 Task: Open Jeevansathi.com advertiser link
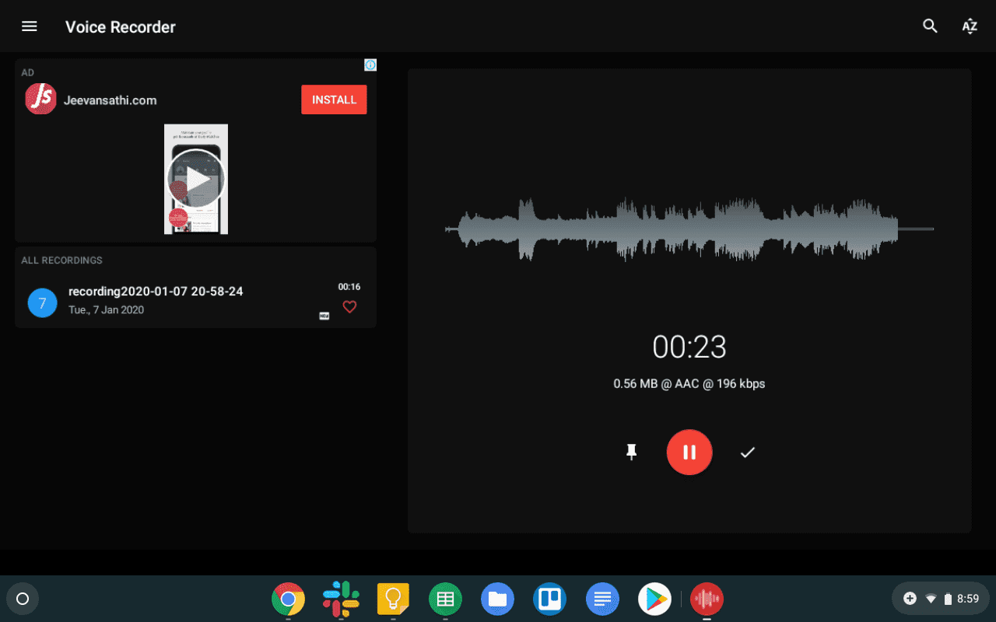[x=110, y=100]
